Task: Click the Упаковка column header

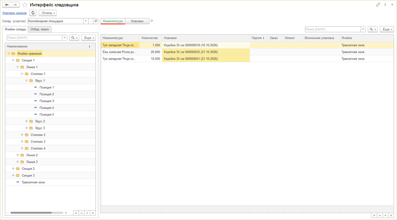Action: click(x=206, y=38)
